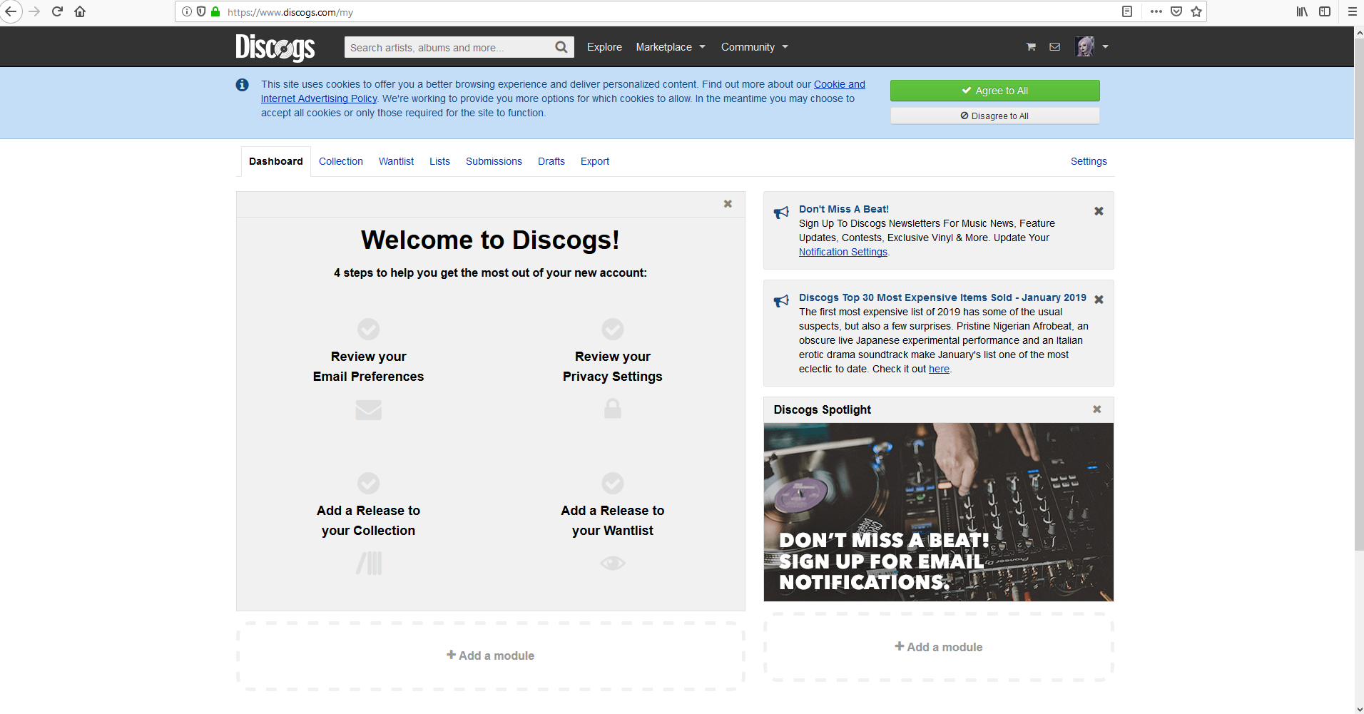Screen dimensions: 1364x714
Task: Click the search magnifier icon
Action: (561, 47)
